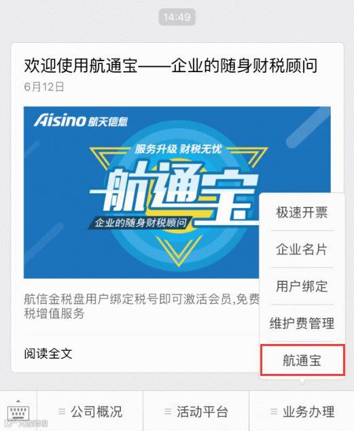Select 企业名片 from popup menu
354x431 pixels.
tap(302, 249)
